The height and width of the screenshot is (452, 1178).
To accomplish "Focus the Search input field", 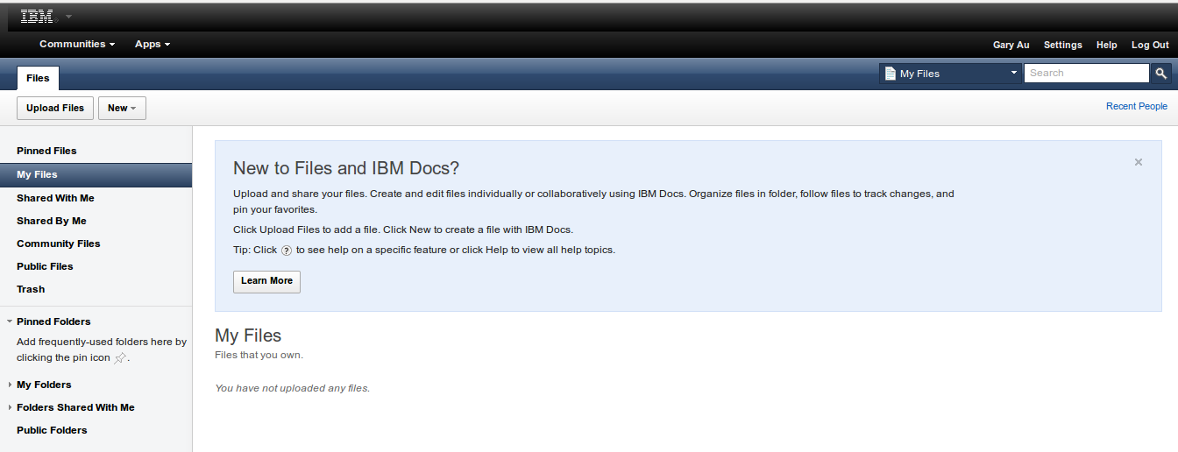I will click(x=1087, y=74).
